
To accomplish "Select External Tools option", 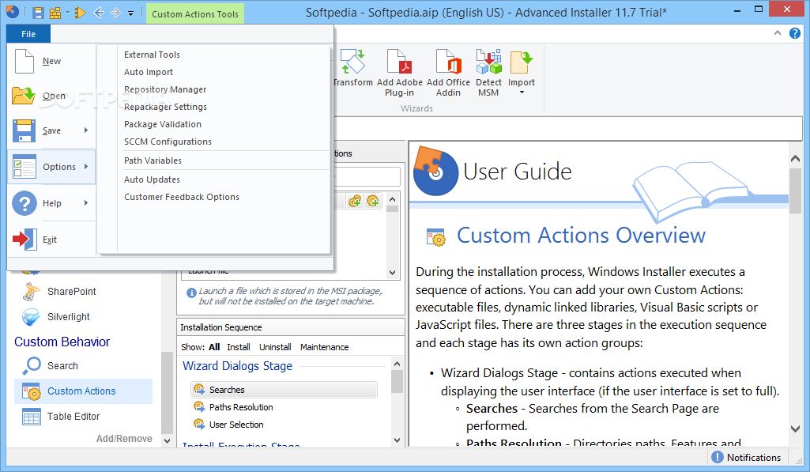I will click(x=152, y=55).
